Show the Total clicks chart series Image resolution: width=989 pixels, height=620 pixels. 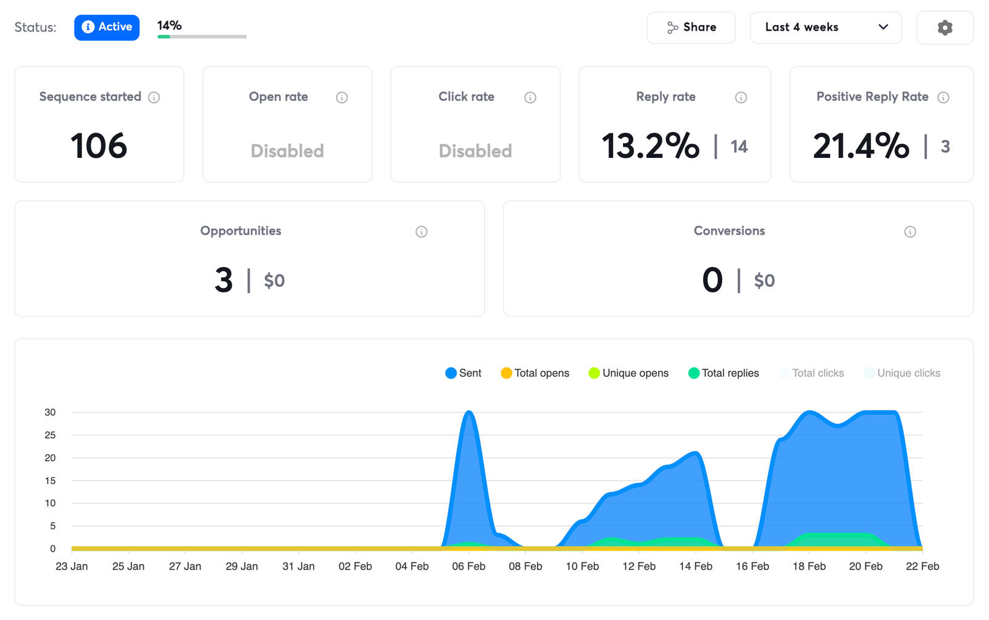point(811,373)
